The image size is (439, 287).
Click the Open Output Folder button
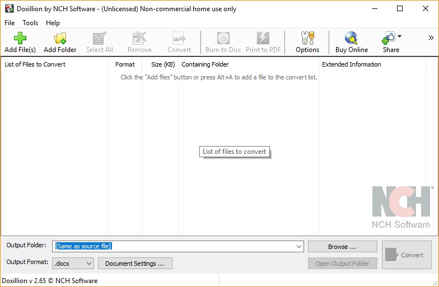coord(343,263)
